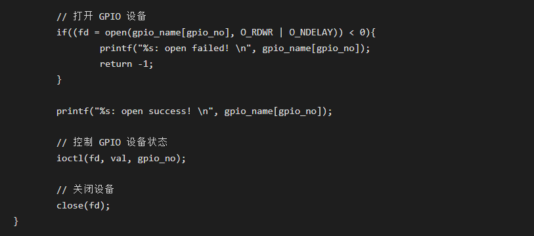Click the "%s: open failed! \n" string literal
Screen dimensions: 534x236
pyautogui.click(x=197, y=49)
